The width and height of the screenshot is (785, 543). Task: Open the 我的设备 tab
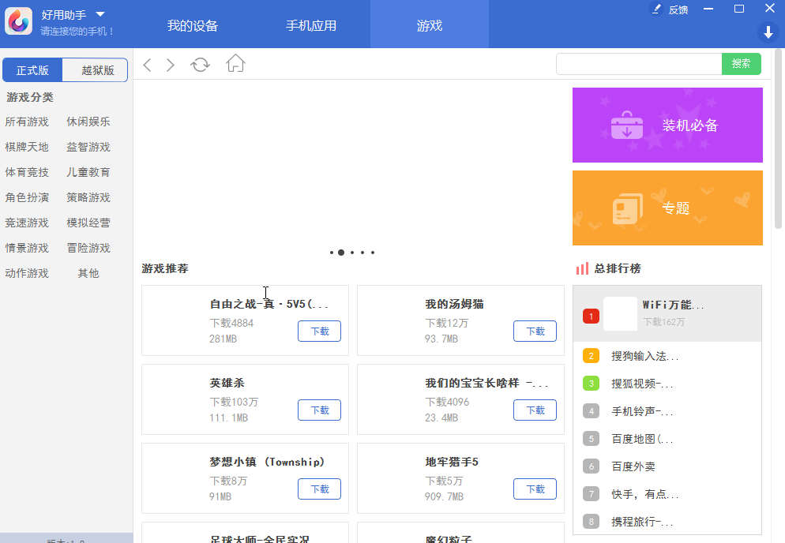[193, 25]
